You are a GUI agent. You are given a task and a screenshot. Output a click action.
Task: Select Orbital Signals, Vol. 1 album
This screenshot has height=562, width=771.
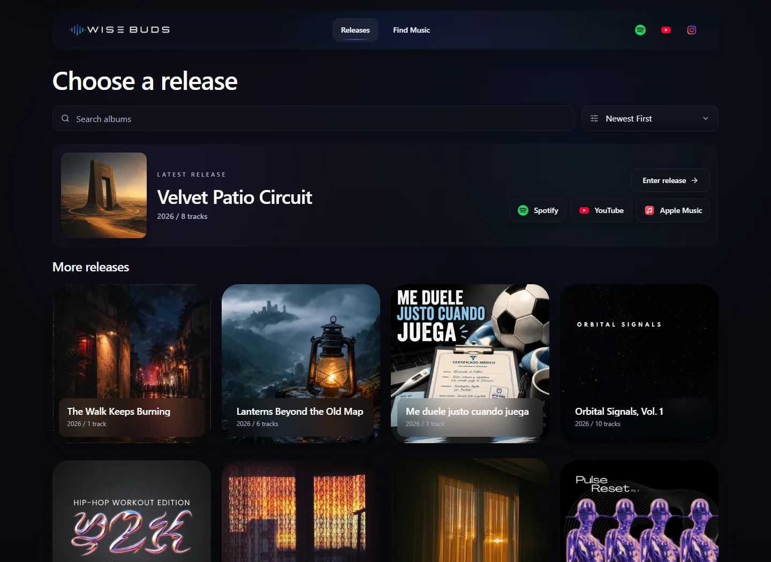click(639, 363)
